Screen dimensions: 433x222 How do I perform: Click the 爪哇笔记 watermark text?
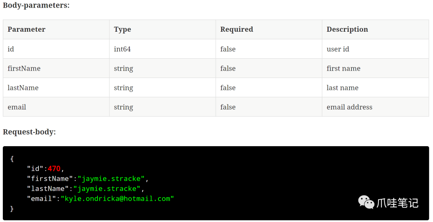click(x=398, y=203)
